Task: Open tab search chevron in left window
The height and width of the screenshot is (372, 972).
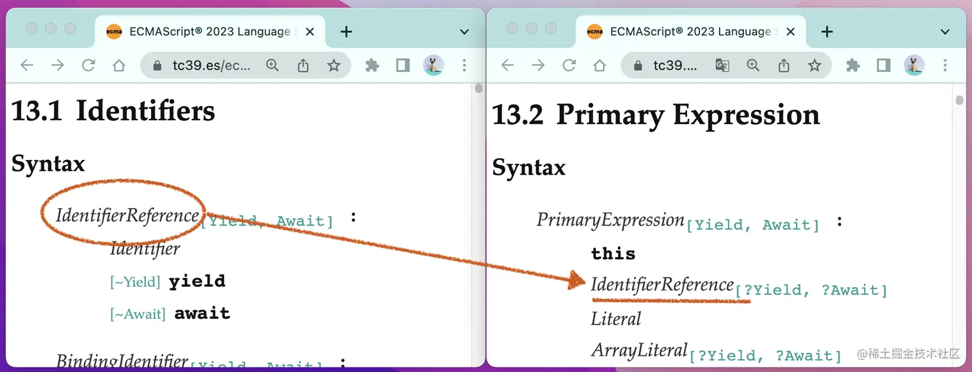Action: 464,31
